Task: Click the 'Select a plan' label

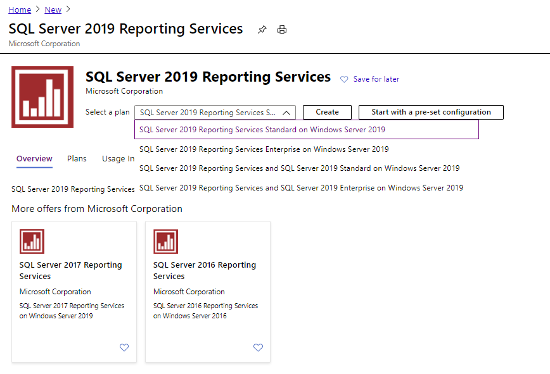Action: tap(107, 112)
